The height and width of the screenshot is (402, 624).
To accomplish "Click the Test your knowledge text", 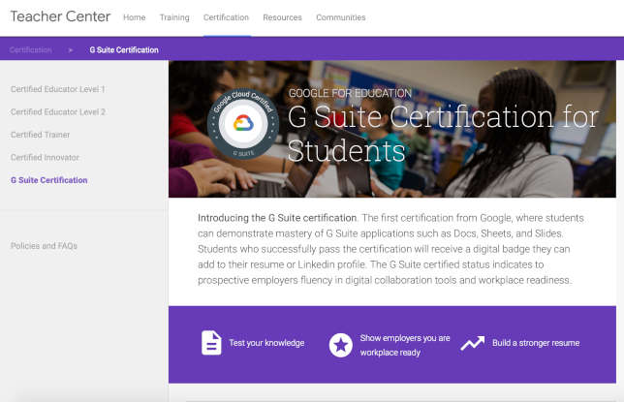I will (266, 343).
